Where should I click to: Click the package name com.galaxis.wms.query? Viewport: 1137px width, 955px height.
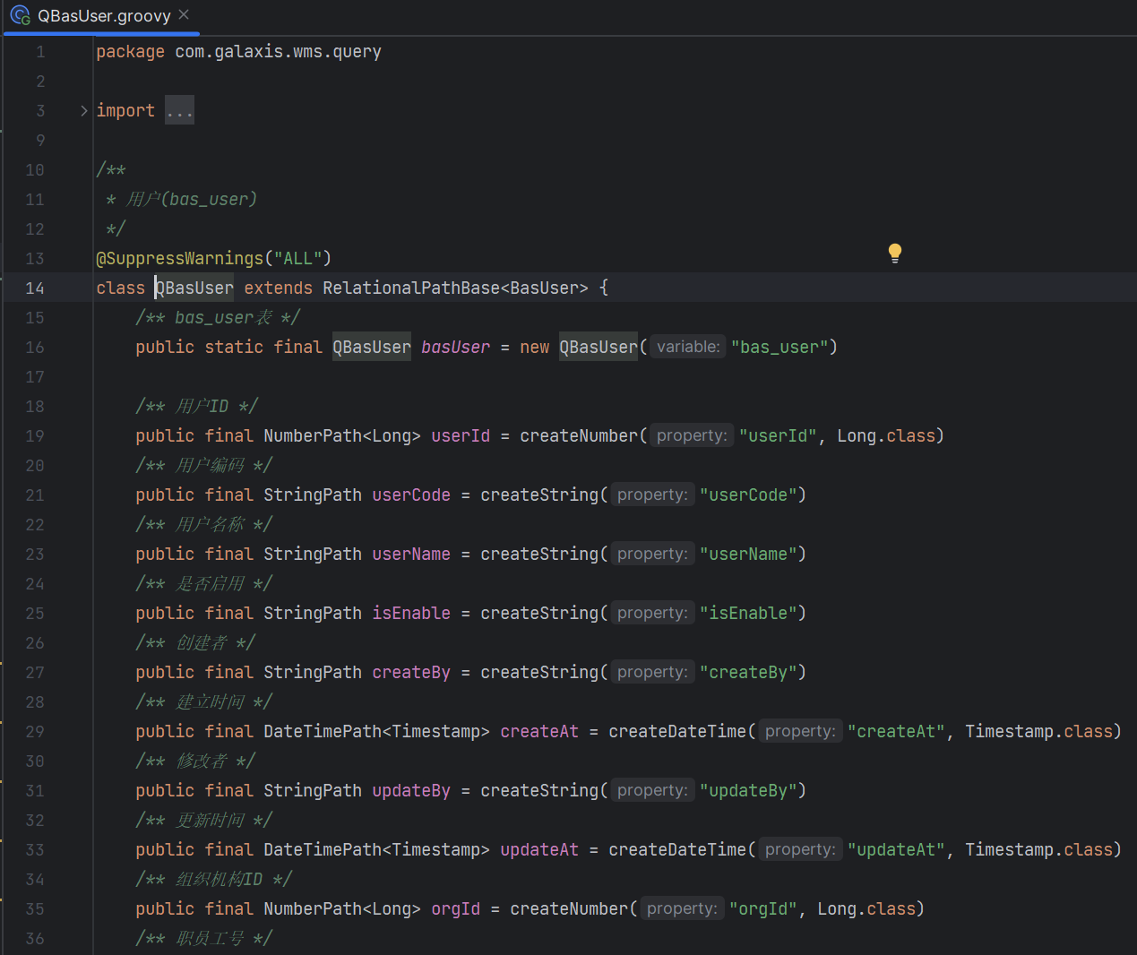pyautogui.click(x=278, y=52)
